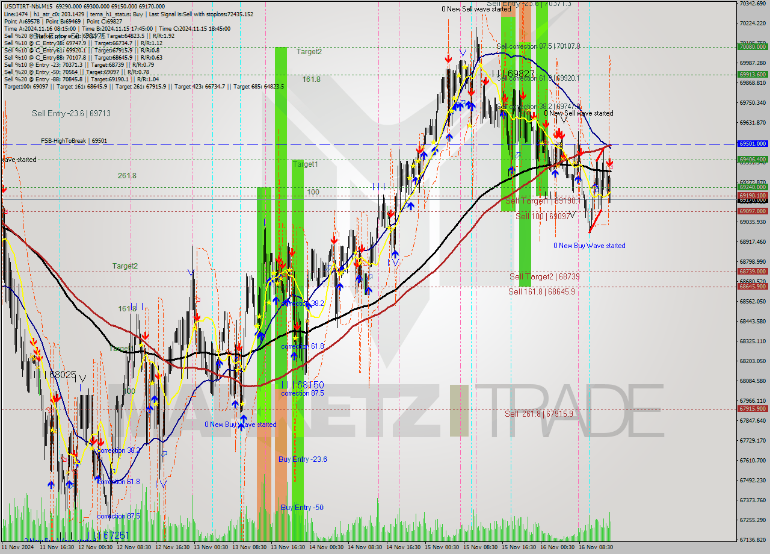This screenshot has width=770, height=554.
Task: Select the topmost '0 New Sell wave started' label
Action: click(x=476, y=9)
